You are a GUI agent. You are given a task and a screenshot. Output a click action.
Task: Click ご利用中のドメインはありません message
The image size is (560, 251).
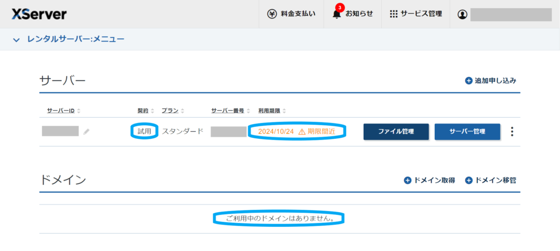coord(280,219)
